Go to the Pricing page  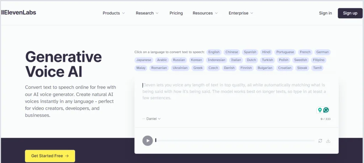(176, 13)
